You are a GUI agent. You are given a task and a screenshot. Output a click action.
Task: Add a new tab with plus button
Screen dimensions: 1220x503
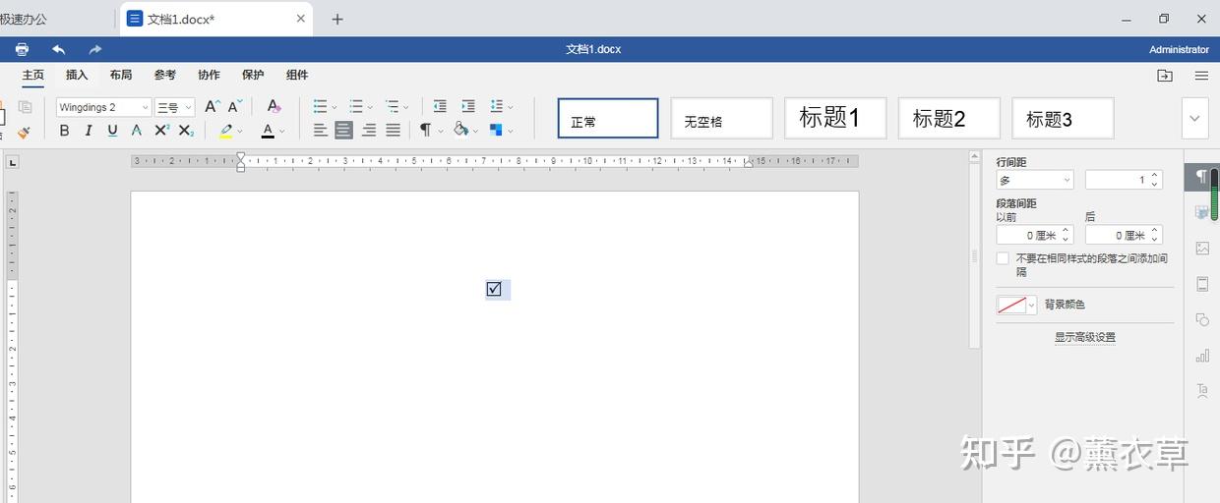coord(337,19)
